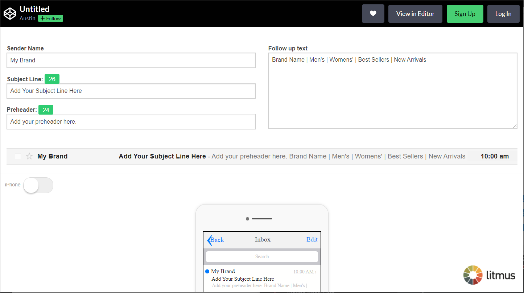Image resolution: width=524 pixels, height=293 pixels.
Task: Click the Search field in iPhone inbox
Action: pyautogui.click(x=262, y=256)
